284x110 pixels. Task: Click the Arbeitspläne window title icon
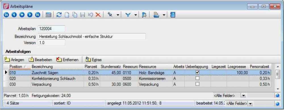coord(6,6)
